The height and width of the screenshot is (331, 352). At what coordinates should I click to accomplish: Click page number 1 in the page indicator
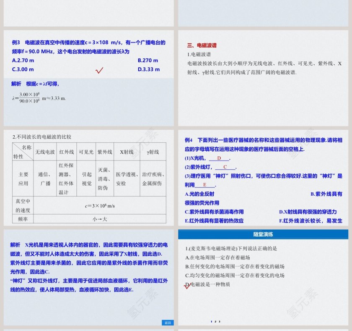[x=211, y=322]
